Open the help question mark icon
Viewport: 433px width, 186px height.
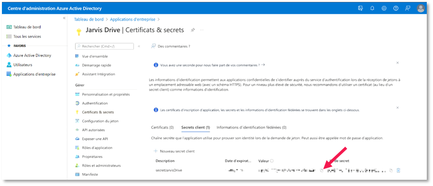[x=396, y=8]
